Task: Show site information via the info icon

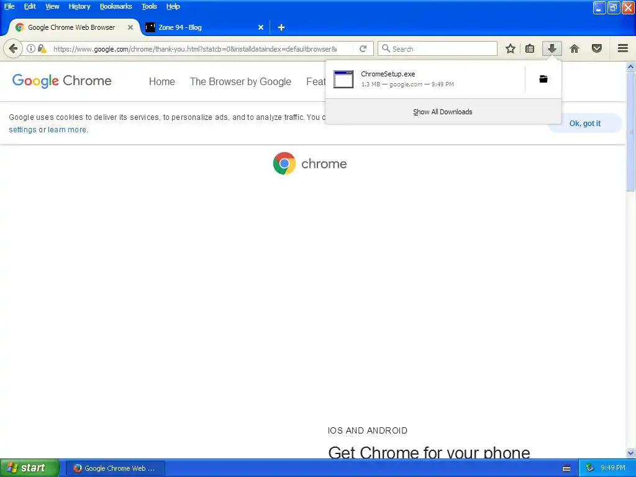Action: click(x=31, y=48)
